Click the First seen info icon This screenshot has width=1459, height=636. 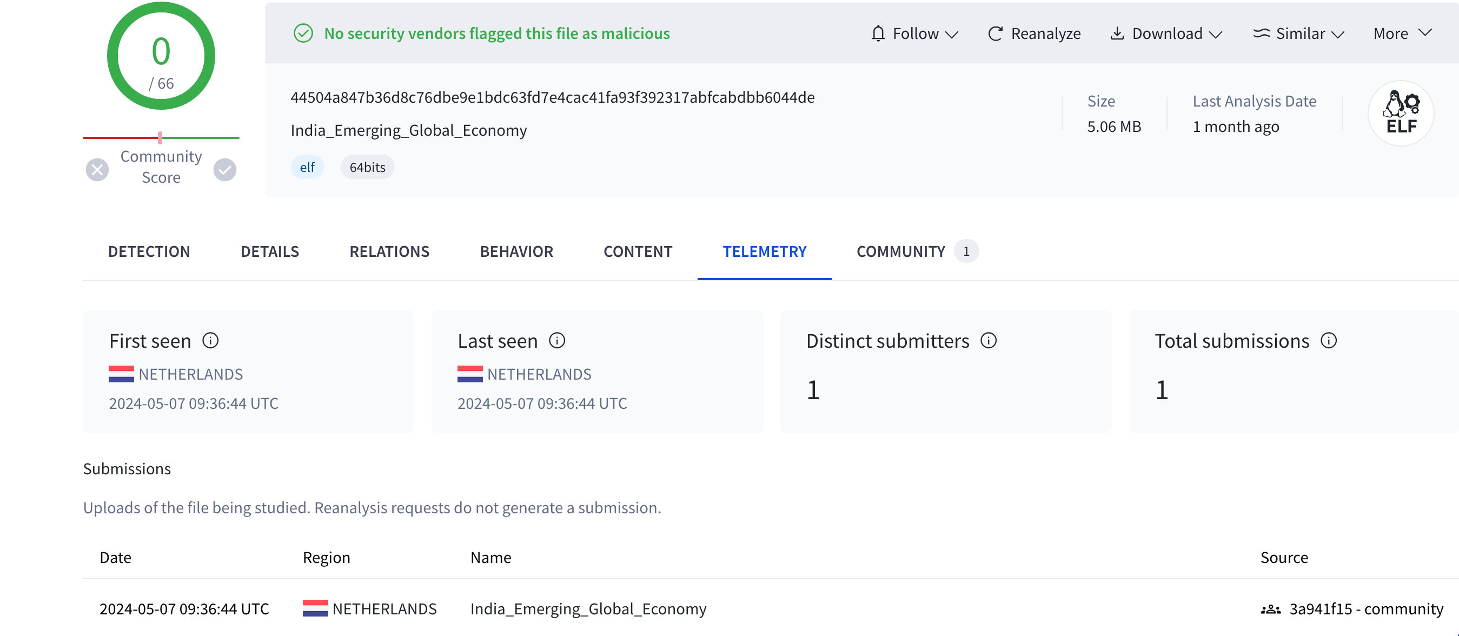point(211,340)
